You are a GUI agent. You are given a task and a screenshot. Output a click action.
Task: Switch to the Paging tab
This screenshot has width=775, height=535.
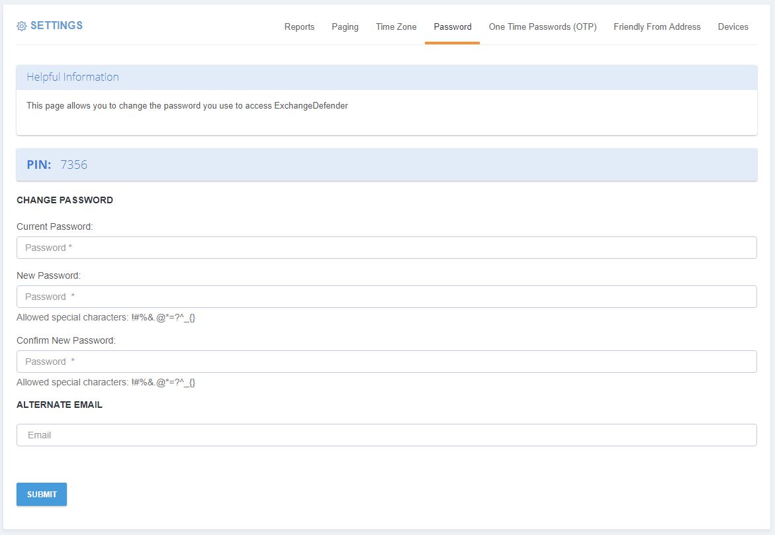(345, 26)
